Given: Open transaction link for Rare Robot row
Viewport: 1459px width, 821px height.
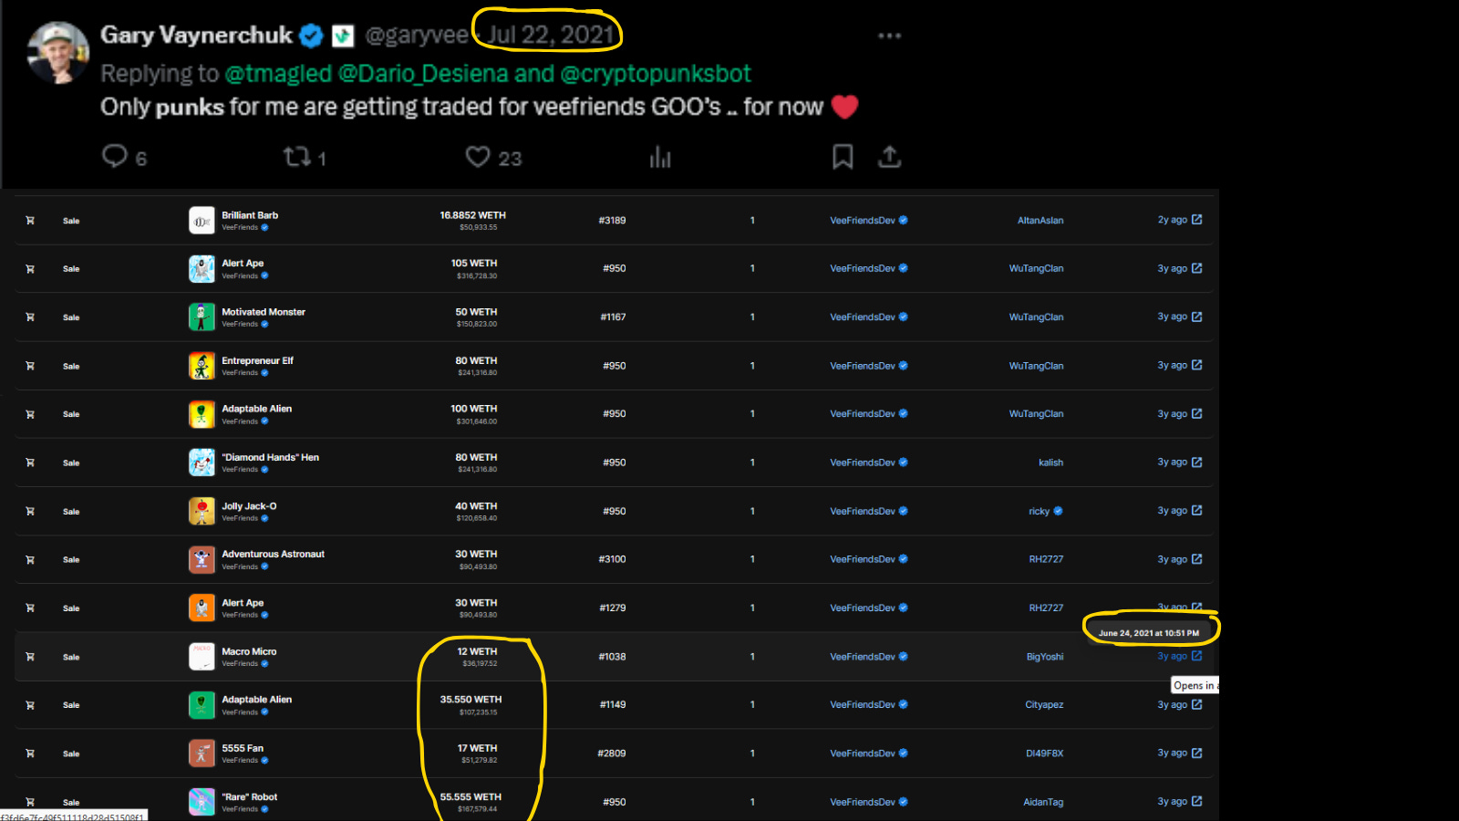Looking at the screenshot, I should tap(1196, 801).
